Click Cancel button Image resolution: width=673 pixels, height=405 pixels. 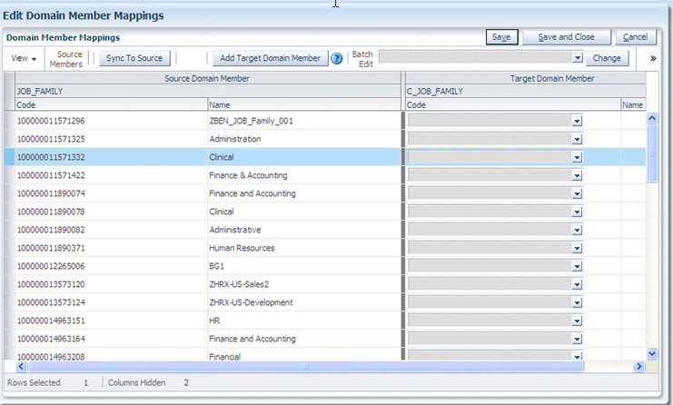[635, 37]
